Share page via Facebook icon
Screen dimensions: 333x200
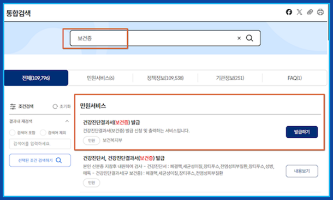click(289, 12)
